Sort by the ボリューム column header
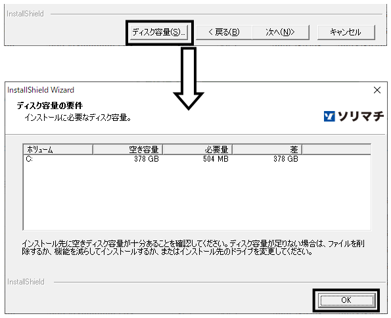The image size is (391, 318). (58, 149)
